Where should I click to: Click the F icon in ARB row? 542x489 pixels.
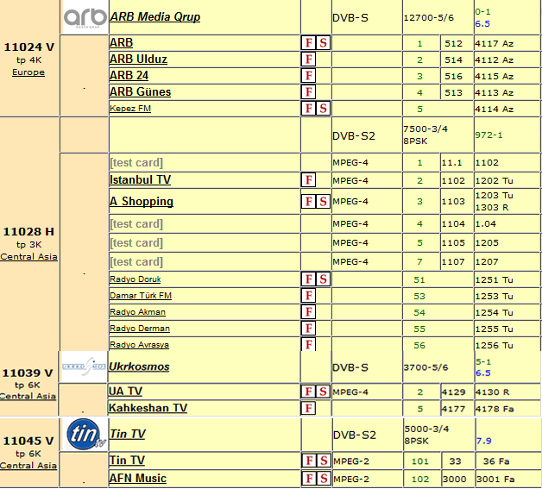[308, 43]
